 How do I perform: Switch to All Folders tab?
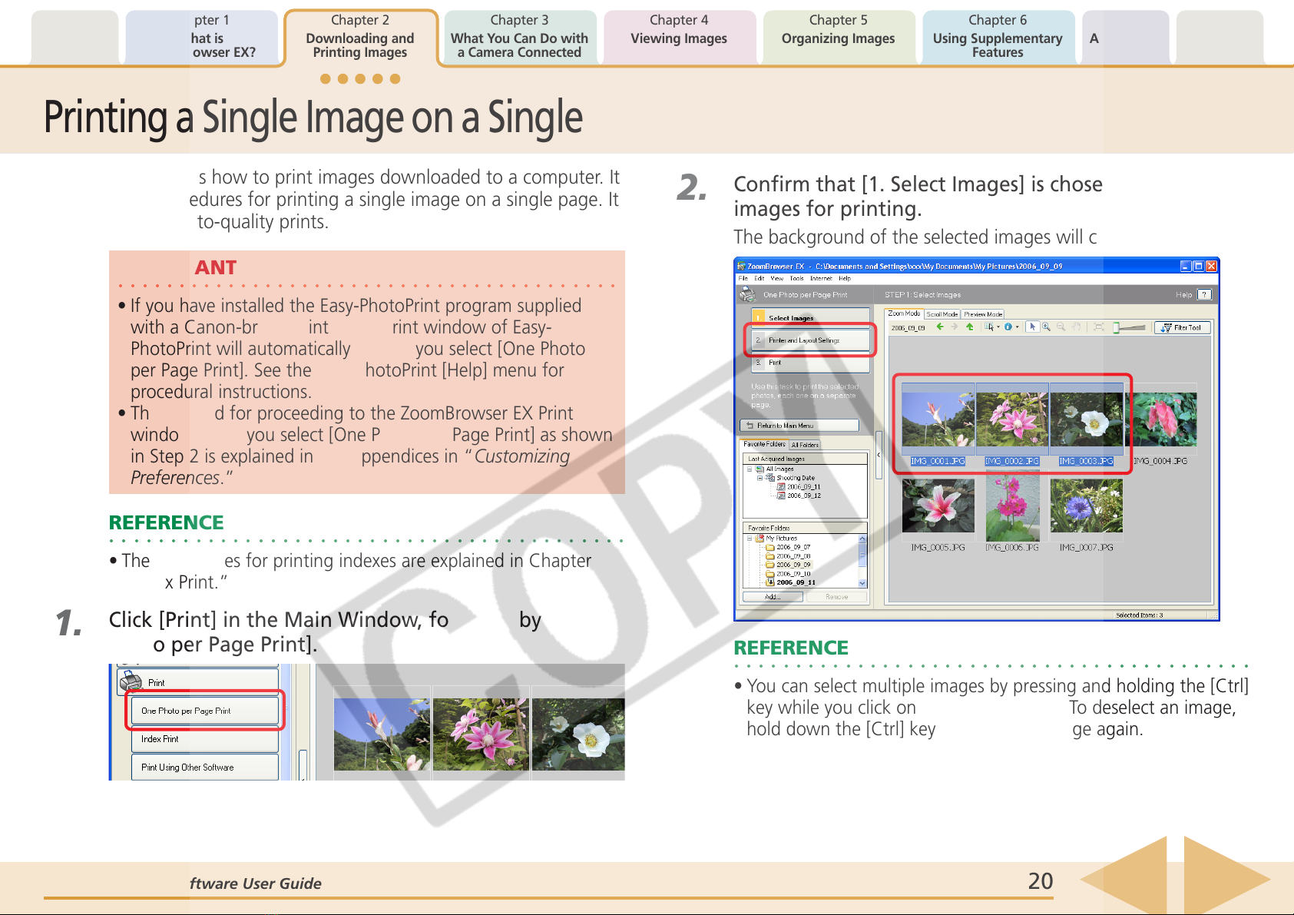tap(805, 445)
